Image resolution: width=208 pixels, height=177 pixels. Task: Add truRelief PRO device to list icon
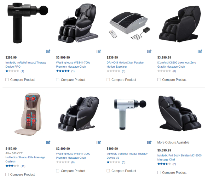[48, 51]
